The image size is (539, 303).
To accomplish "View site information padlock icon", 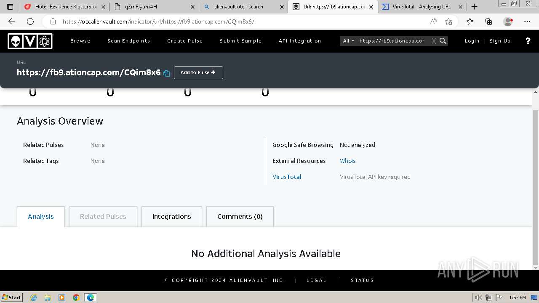I will pos(53,21).
